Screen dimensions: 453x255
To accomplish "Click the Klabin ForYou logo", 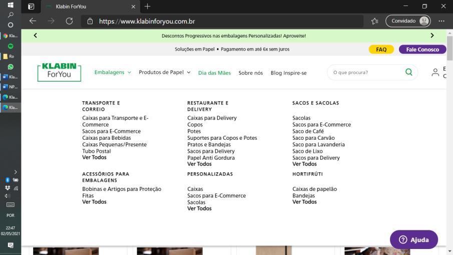I will (x=59, y=72).
